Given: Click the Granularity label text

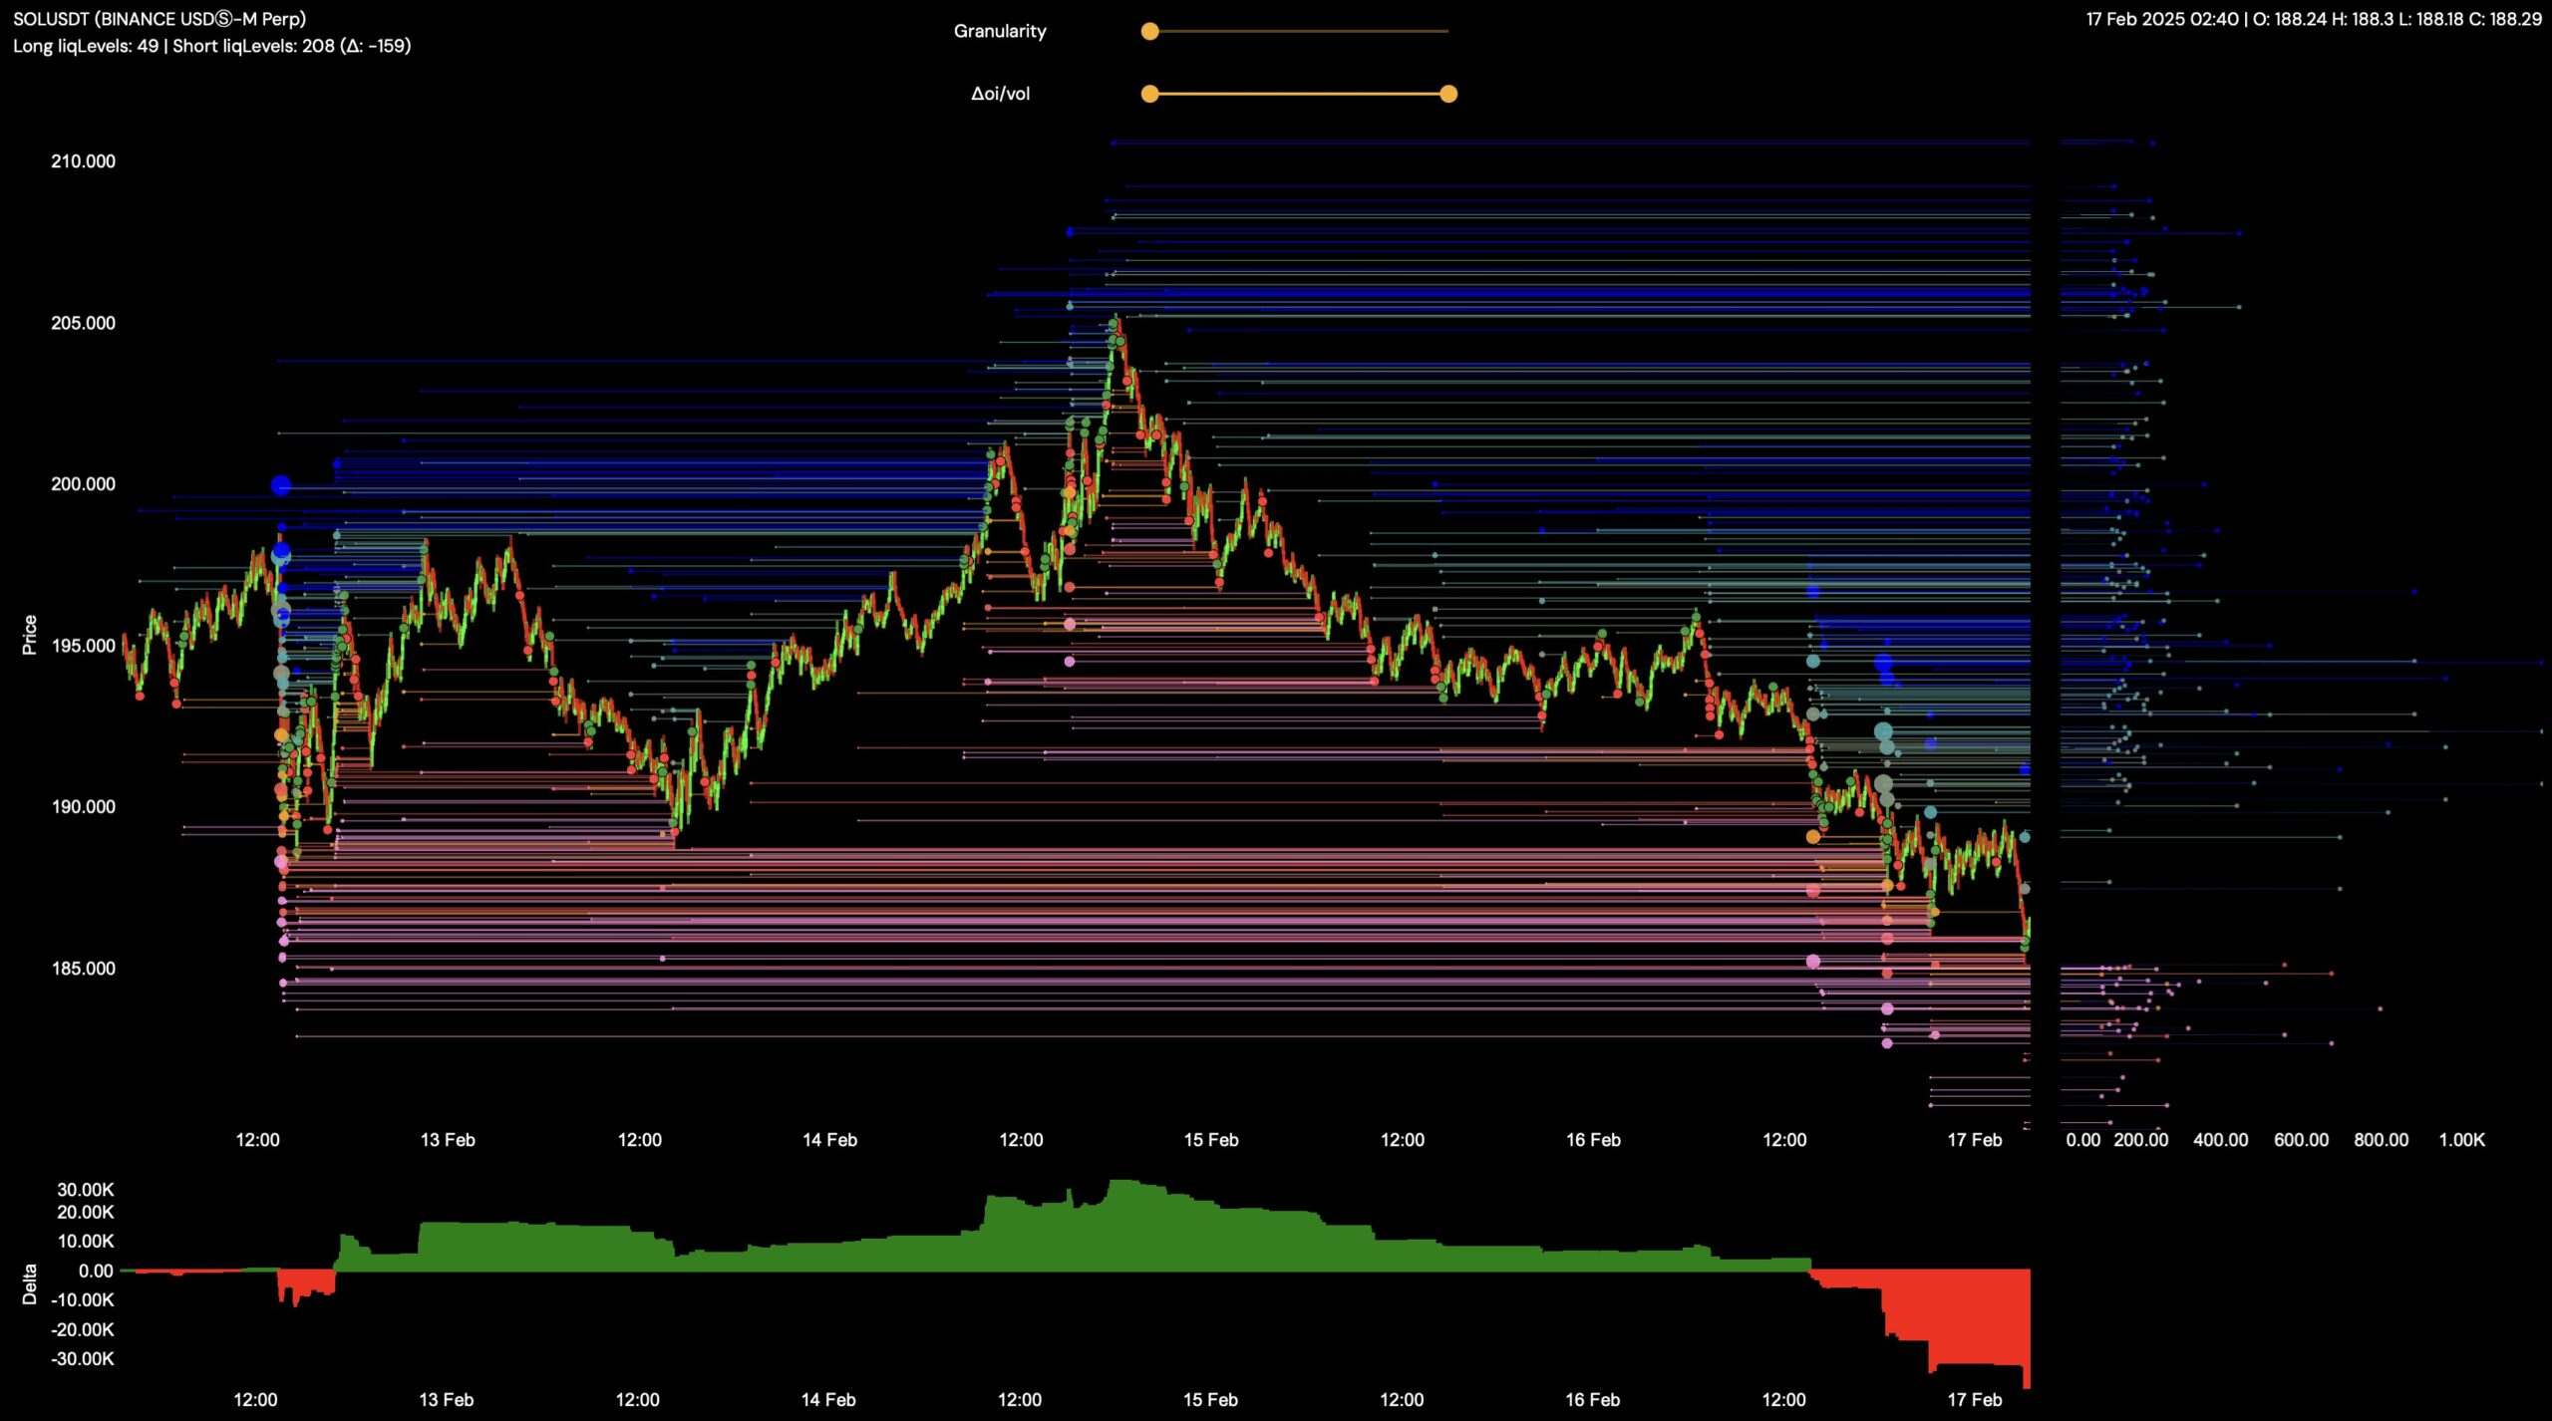Looking at the screenshot, I should [x=999, y=32].
